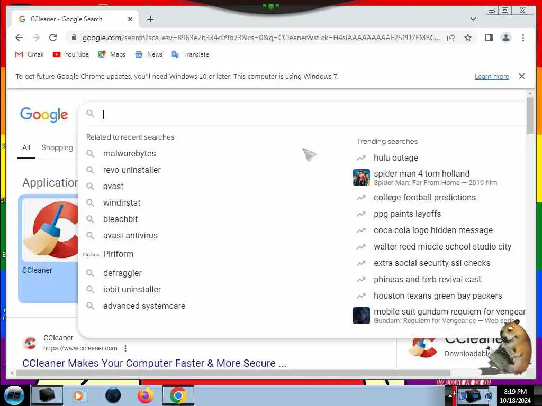Choose the revo uninstaller suggestion

(132, 170)
